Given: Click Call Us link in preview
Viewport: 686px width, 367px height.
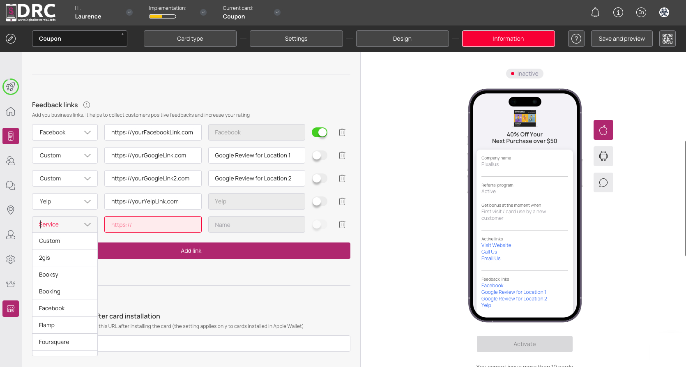Looking at the screenshot, I should tap(489, 252).
